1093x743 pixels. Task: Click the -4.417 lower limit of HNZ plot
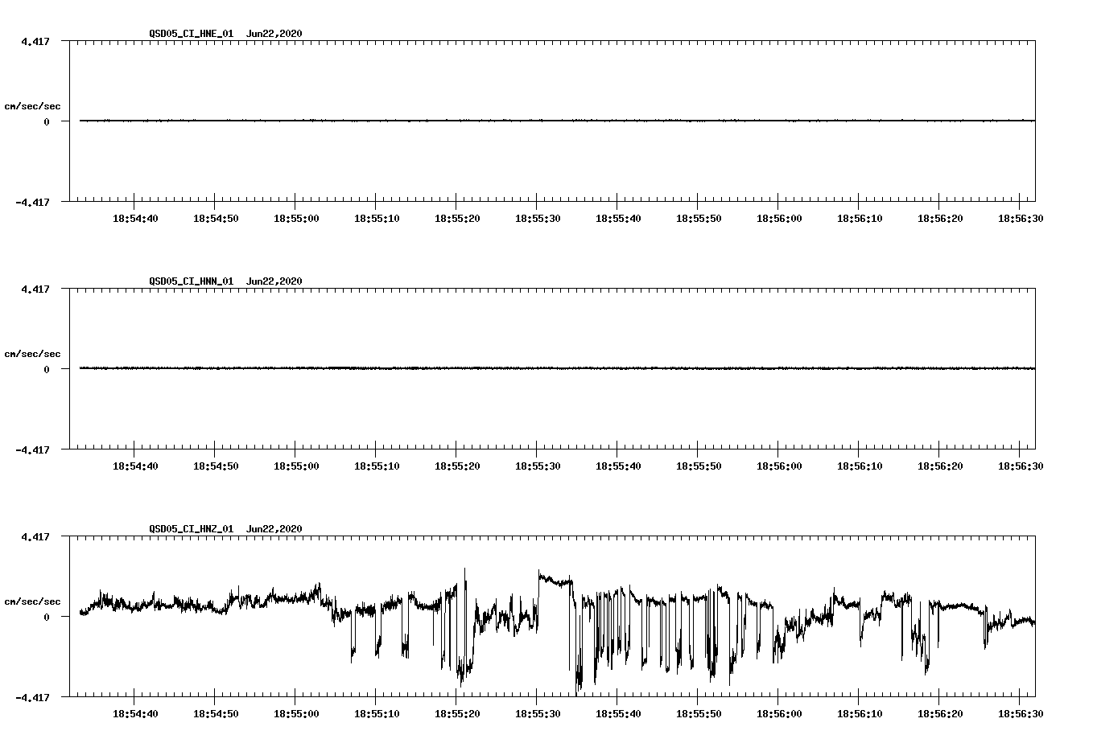point(32,697)
